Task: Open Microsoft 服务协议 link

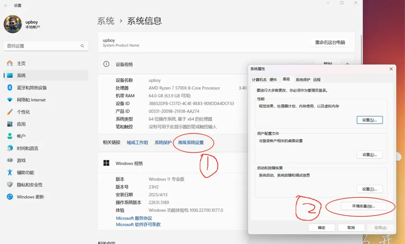Action: click(134, 218)
